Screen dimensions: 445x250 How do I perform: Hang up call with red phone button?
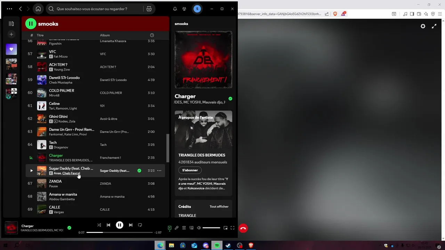pyautogui.click(x=243, y=228)
